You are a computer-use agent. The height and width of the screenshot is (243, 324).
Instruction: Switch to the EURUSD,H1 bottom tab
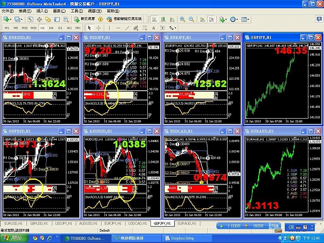[13, 223]
